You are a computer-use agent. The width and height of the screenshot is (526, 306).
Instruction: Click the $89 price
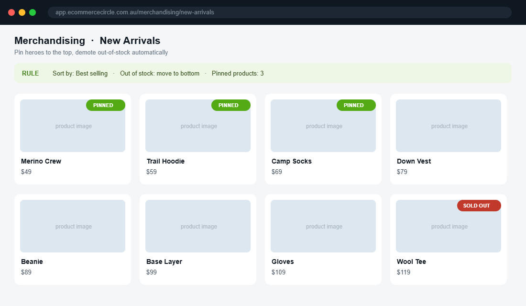click(x=26, y=272)
